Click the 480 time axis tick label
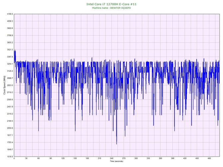Image resolution: width=223 pixels, height=167 pixels. [x=209, y=158]
